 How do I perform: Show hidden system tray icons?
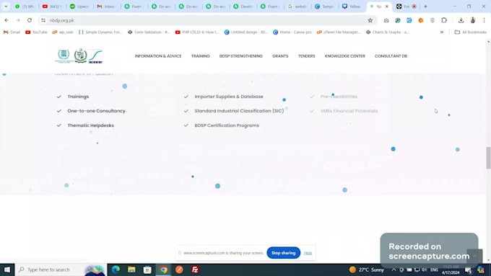[394, 270]
